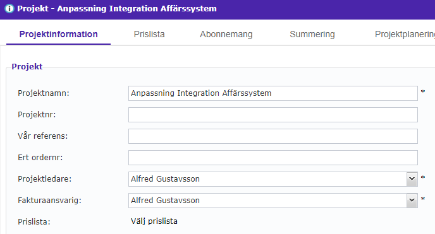Expand the Projektledare dropdown arrow

click(x=412, y=179)
